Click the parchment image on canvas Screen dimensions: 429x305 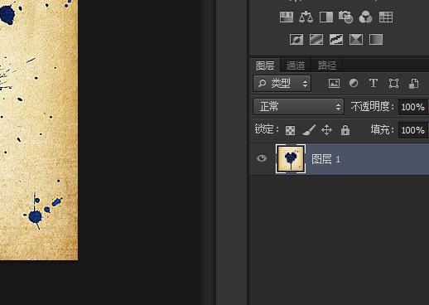(39, 130)
